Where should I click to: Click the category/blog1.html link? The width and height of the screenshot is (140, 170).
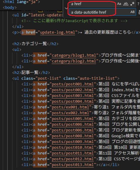(x=74, y=55)
